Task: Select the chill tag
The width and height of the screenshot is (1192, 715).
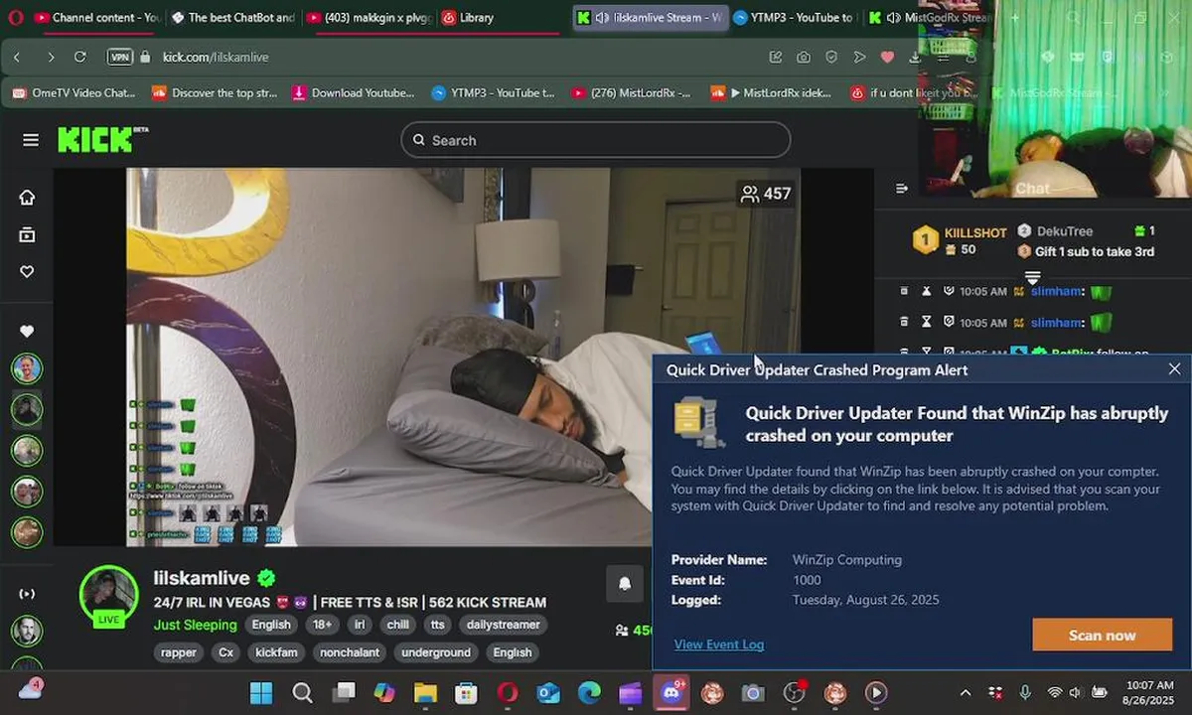Action: (397, 625)
